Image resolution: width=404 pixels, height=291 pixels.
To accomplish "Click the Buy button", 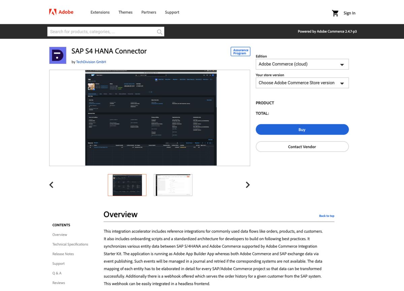I will click(x=302, y=129).
